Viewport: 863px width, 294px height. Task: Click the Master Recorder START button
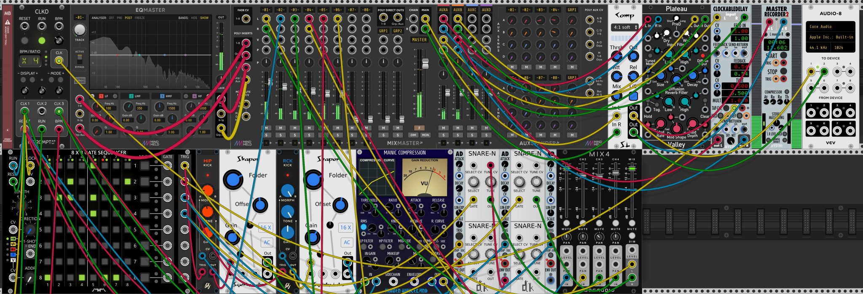pos(783,56)
